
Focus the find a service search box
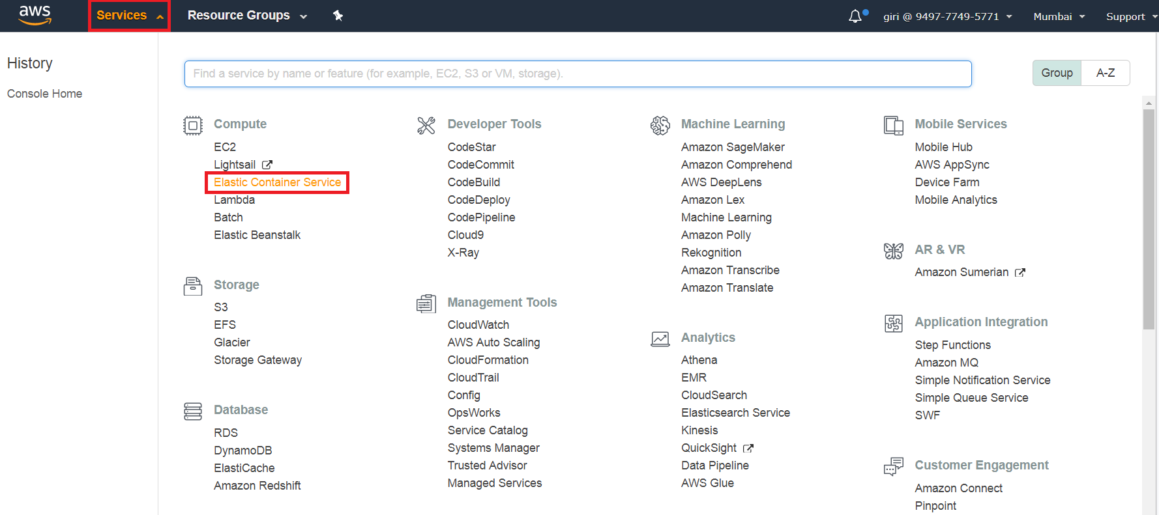(x=578, y=74)
